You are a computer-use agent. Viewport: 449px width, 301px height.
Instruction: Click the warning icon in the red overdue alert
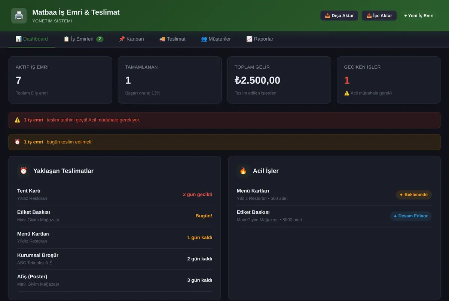17,120
